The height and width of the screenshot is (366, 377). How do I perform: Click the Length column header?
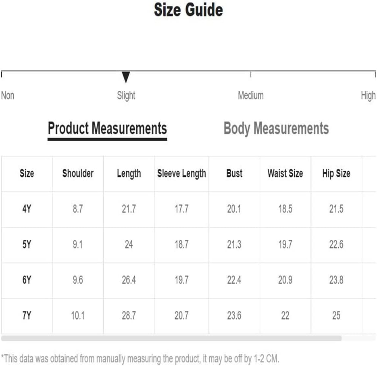[129, 174]
